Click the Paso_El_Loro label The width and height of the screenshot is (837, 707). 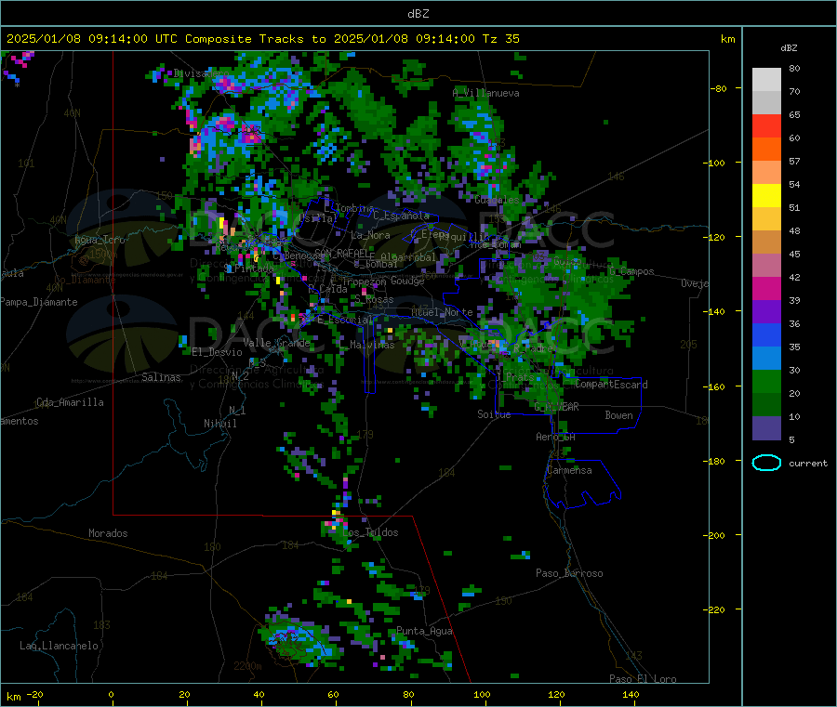pos(644,679)
